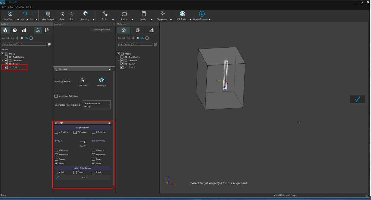Open the ViP Tools globe icon
The height and width of the screenshot is (200, 371).
click(x=182, y=14)
